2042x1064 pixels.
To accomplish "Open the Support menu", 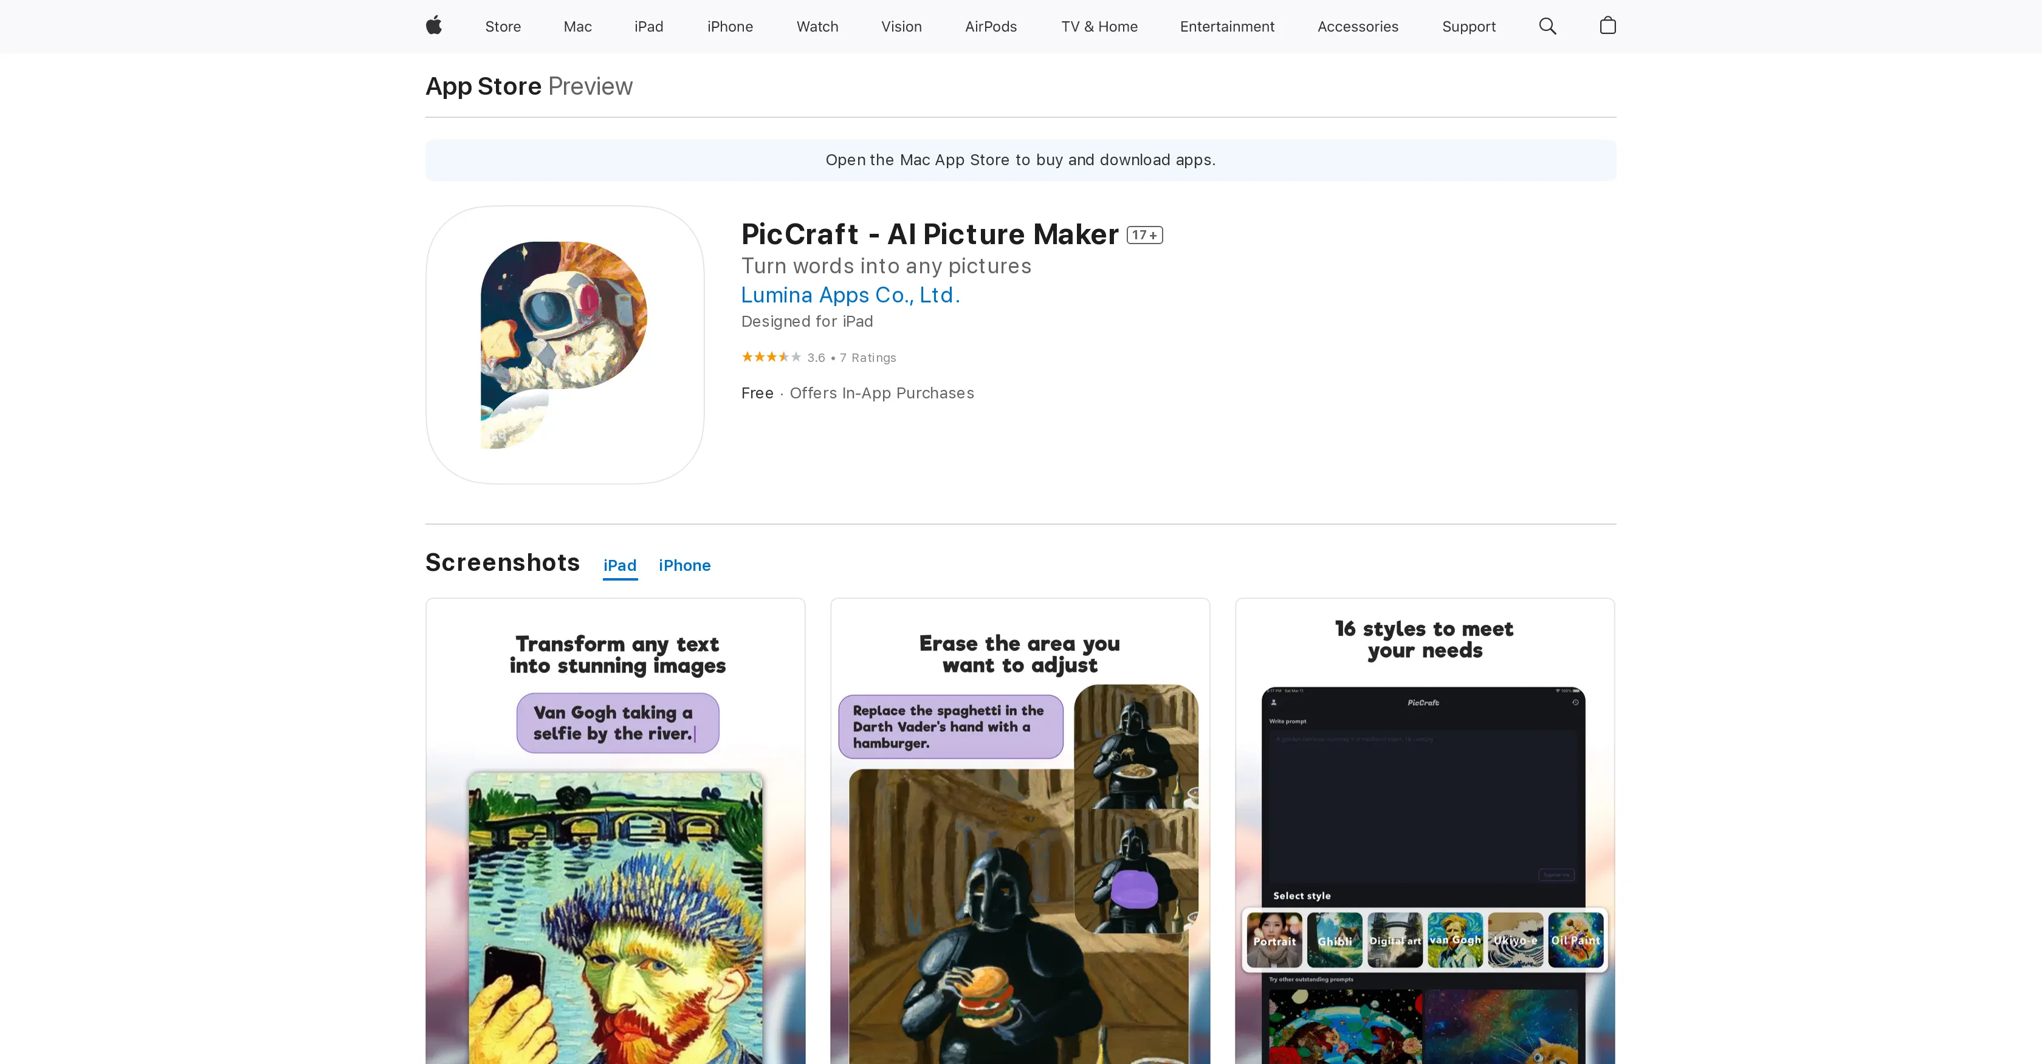I will [x=1469, y=26].
